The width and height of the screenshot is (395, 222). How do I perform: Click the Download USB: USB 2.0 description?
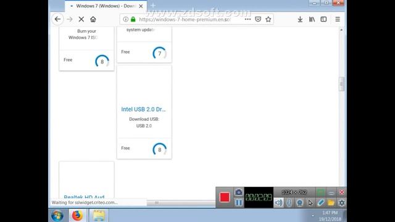(144, 122)
